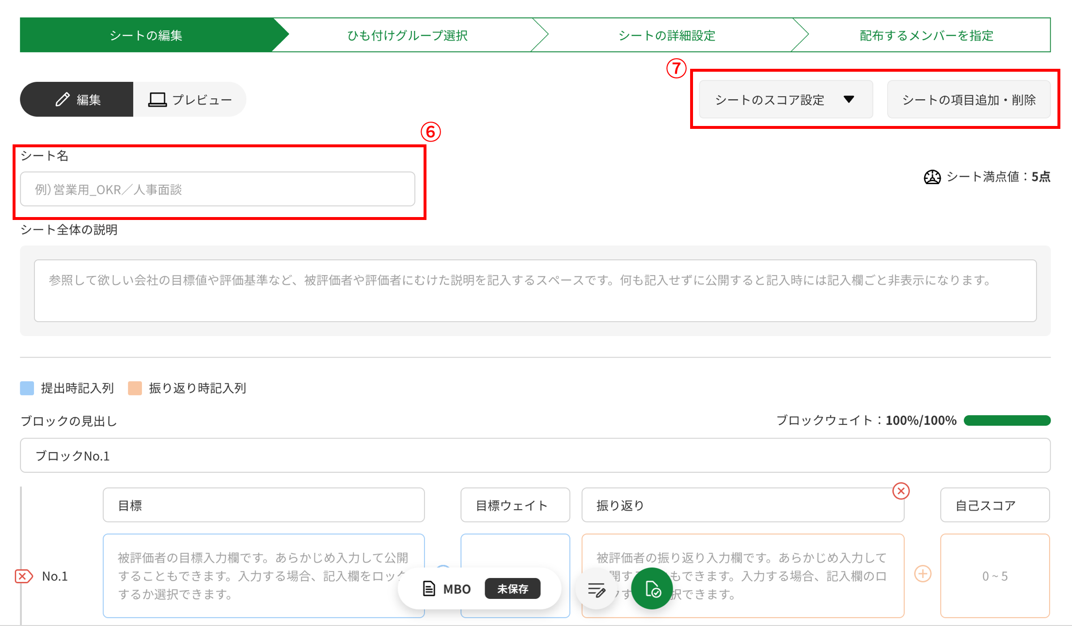Delete row No.1 with red X tag

[x=24, y=576]
